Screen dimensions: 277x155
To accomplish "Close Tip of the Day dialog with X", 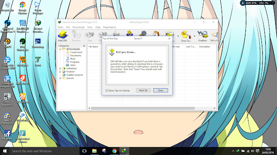I will tap(169, 38).
